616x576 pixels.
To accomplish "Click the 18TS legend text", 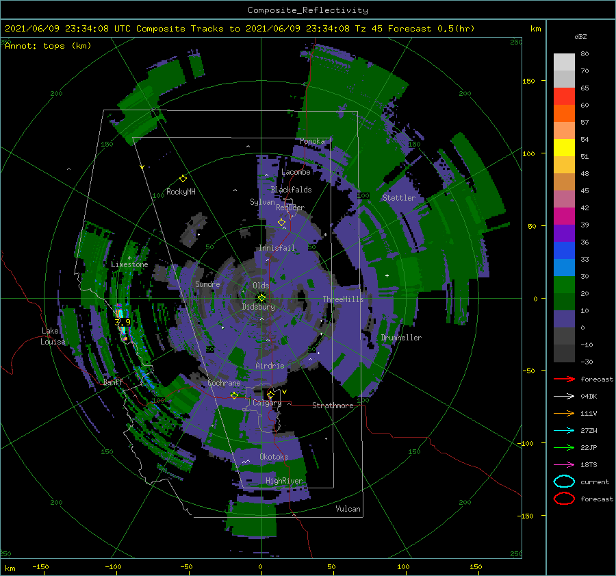I will point(589,465).
